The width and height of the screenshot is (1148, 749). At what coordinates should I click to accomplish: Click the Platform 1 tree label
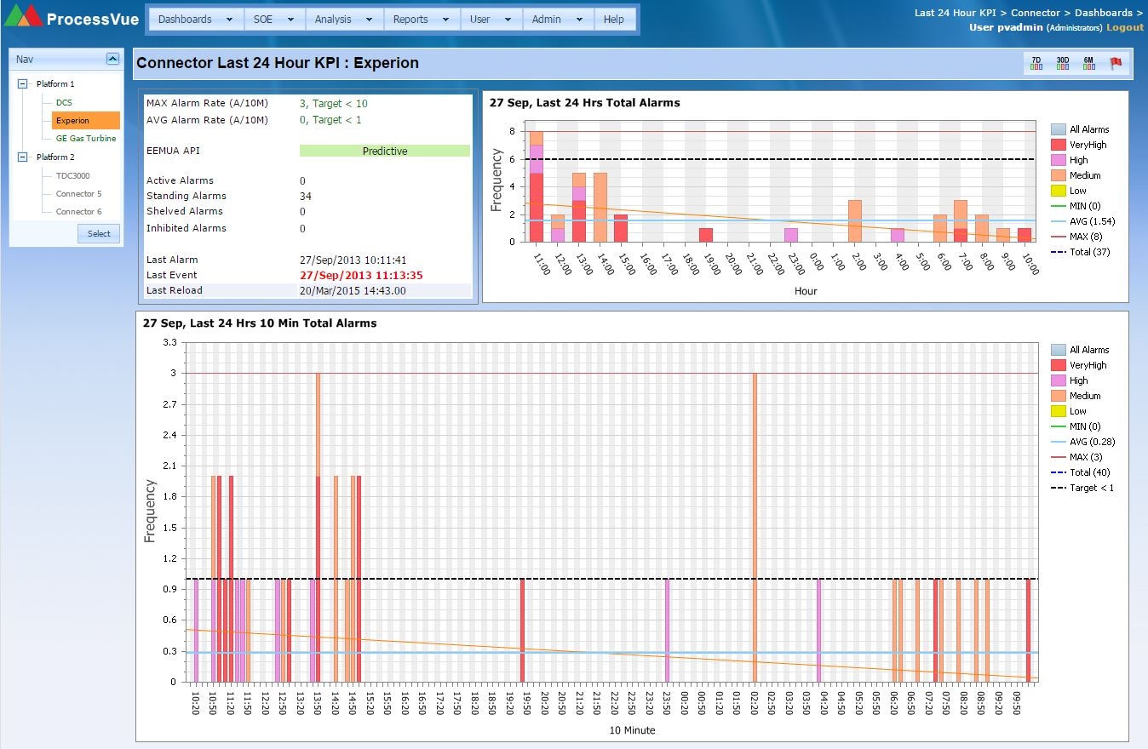pyautogui.click(x=55, y=84)
